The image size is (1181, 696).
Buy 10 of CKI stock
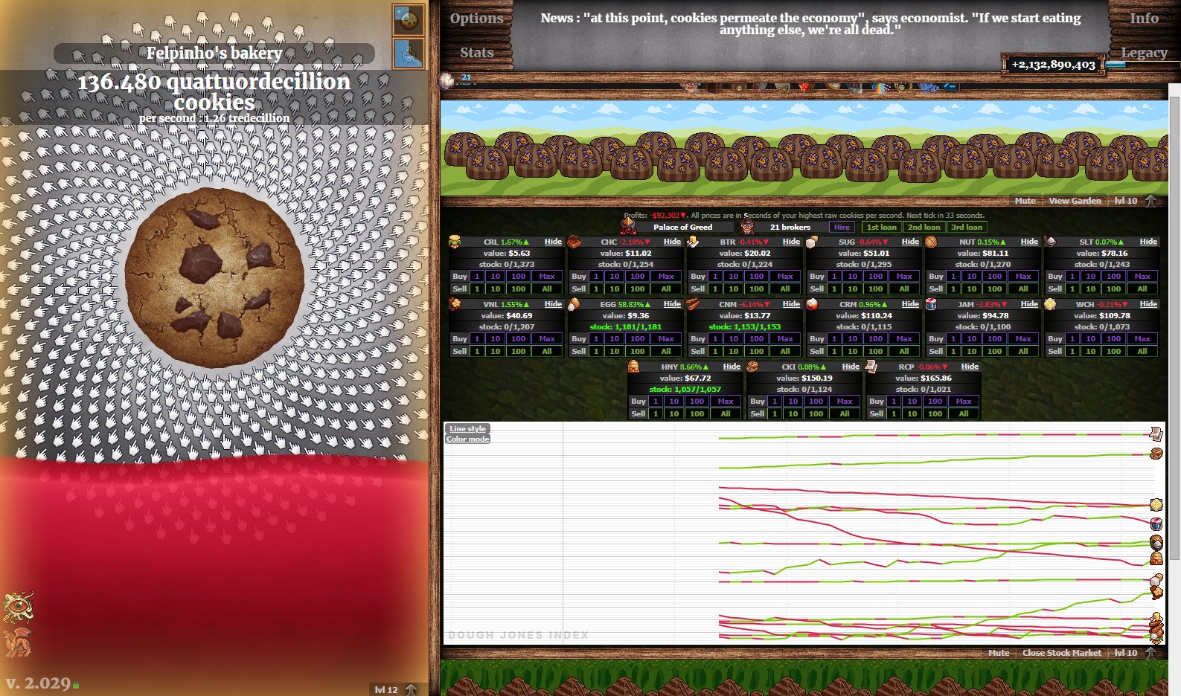(793, 401)
